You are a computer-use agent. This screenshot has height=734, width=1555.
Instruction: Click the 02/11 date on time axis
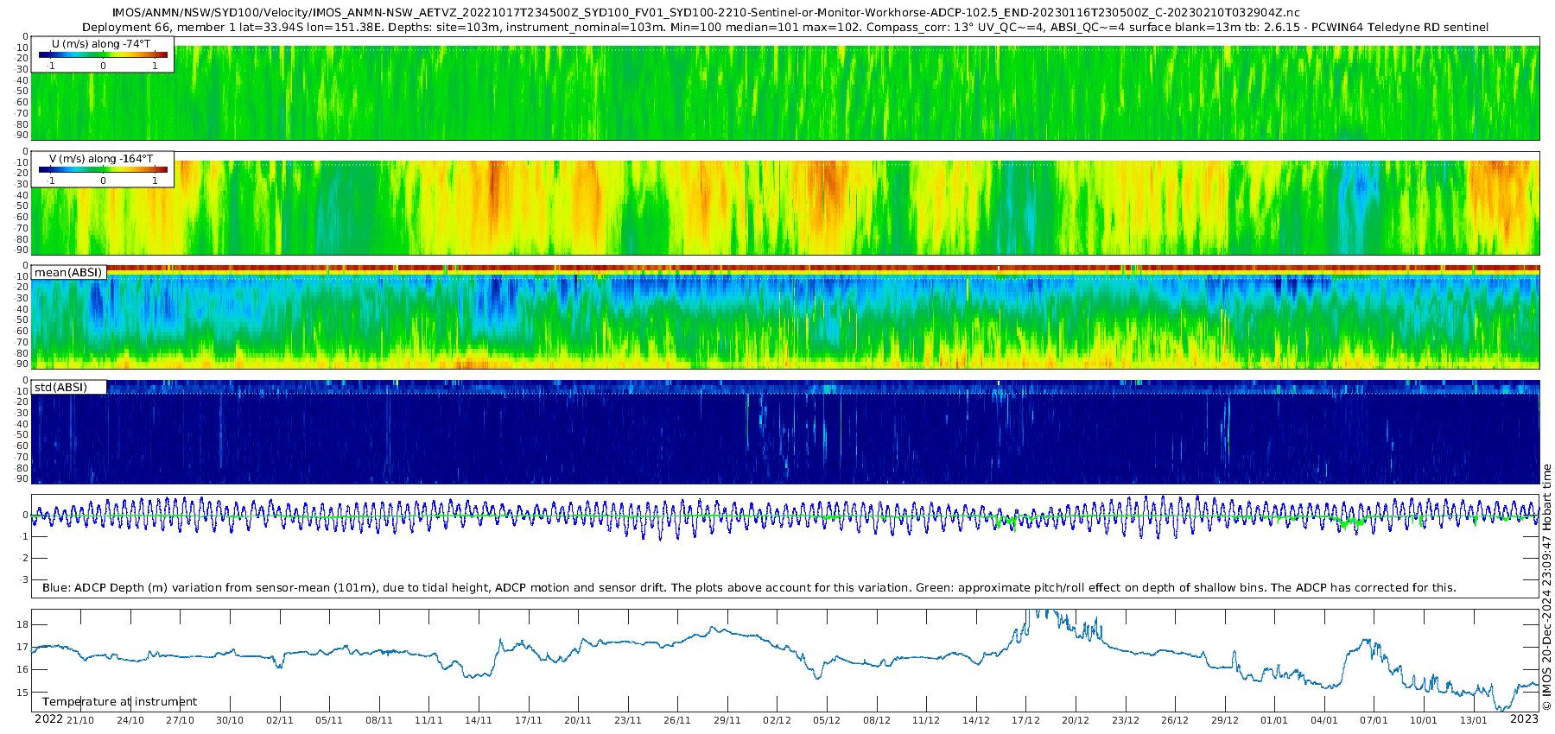click(x=280, y=720)
